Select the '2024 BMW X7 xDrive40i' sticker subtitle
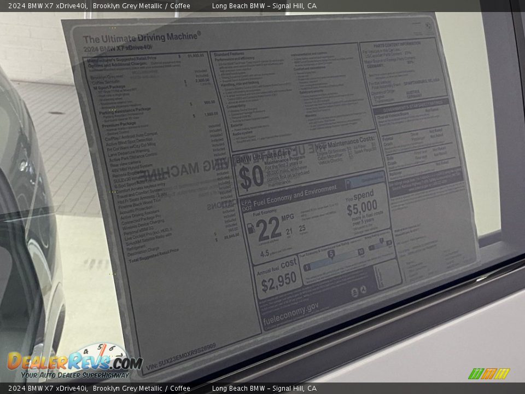The height and width of the screenshot is (394, 525). point(118,49)
